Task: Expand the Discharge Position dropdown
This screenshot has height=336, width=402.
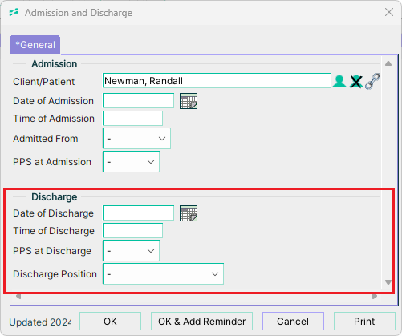Action: pyautogui.click(x=163, y=274)
